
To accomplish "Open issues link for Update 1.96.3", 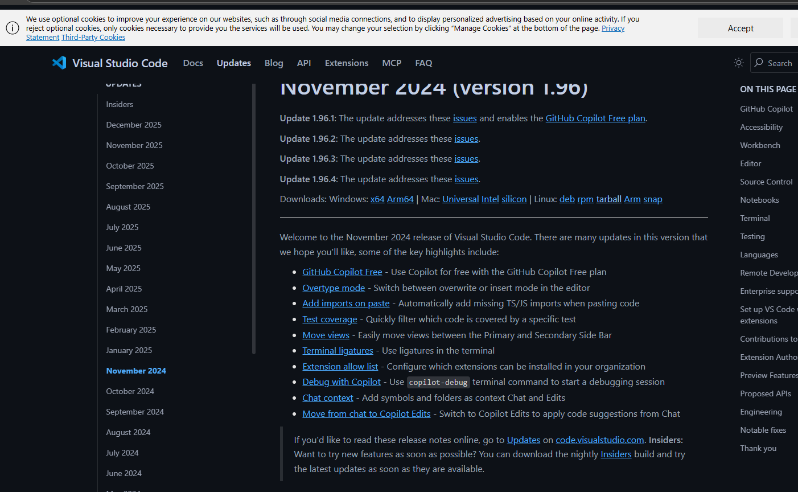I will [466, 159].
